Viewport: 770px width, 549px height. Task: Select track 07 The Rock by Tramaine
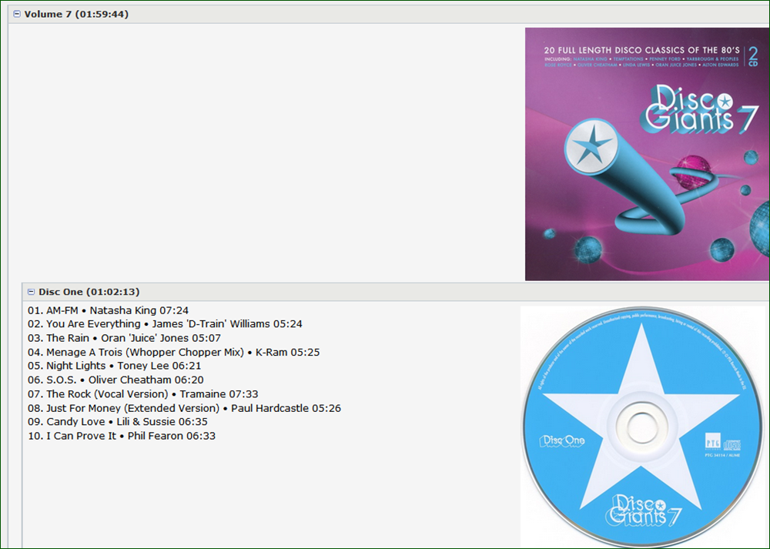pos(143,393)
